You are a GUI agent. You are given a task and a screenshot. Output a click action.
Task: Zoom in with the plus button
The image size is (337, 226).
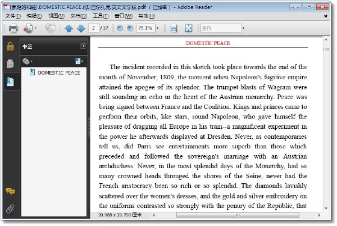coord(130,28)
